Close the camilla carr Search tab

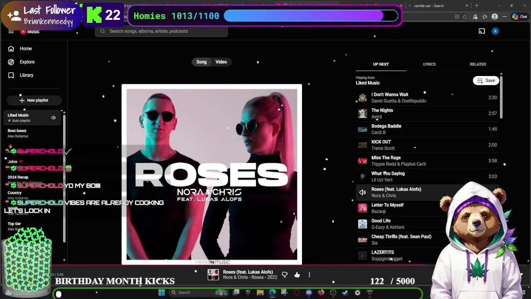click(467, 6)
